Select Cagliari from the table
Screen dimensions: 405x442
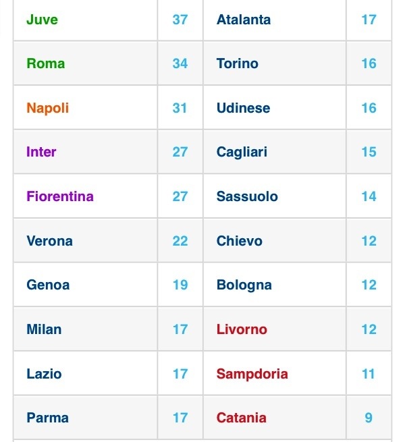click(242, 152)
